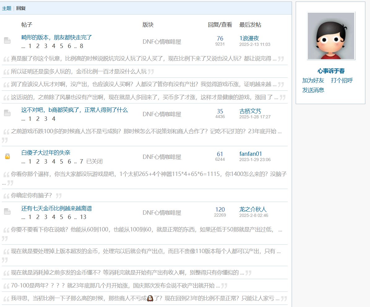
Task: Go to page 4 of 这不对吧 thread
Action: point(54,119)
